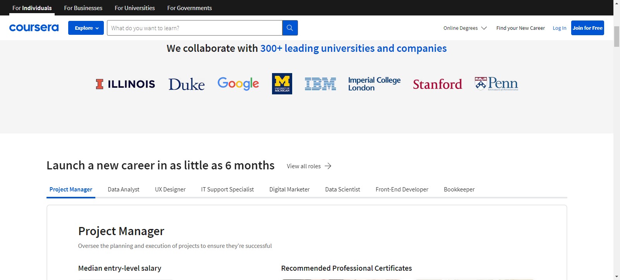Click the Illinois university logo
620x280 pixels.
coord(125,84)
